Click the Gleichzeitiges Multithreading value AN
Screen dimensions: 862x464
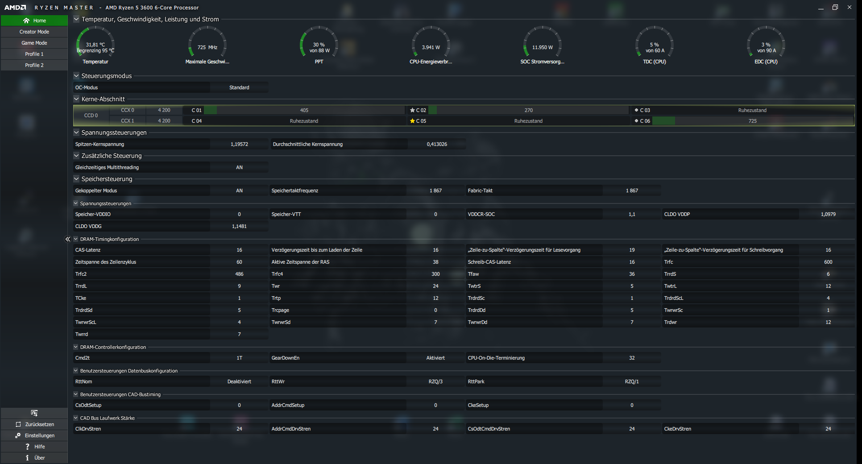tap(239, 167)
